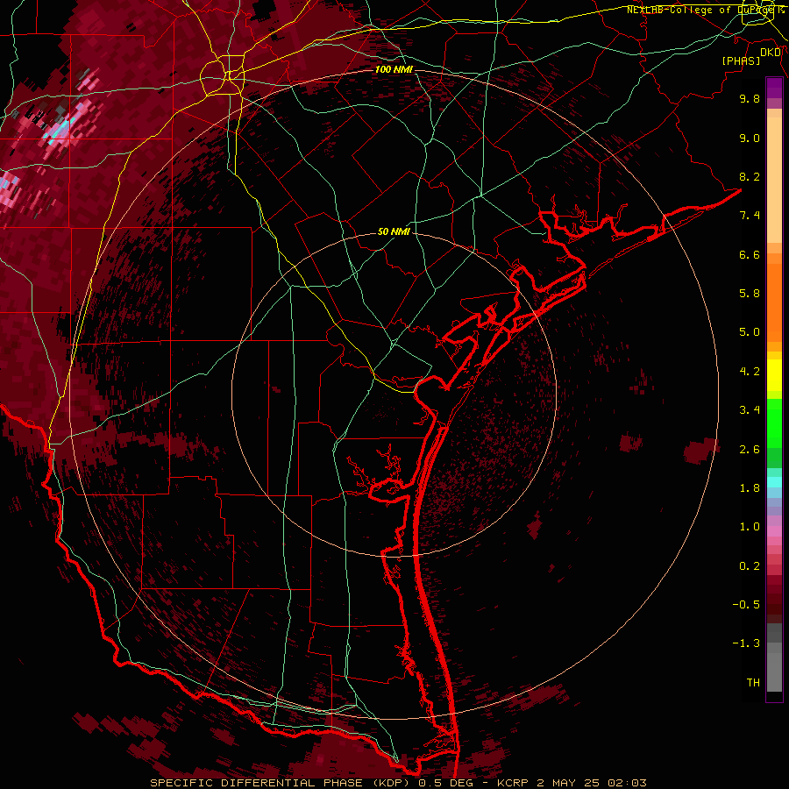Click the 7.4 value on the scale

[x=750, y=216]
